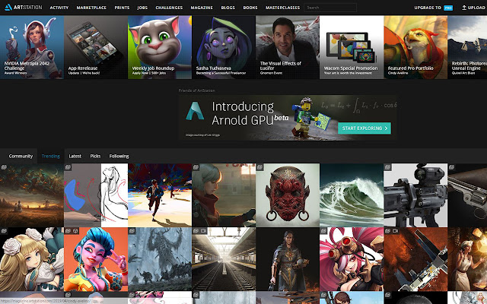The width and height of the screenshot is (487, 304).
Task: Open the blonde doll with roses artwork
Action: pyautogui.click(x=32, y=259)
